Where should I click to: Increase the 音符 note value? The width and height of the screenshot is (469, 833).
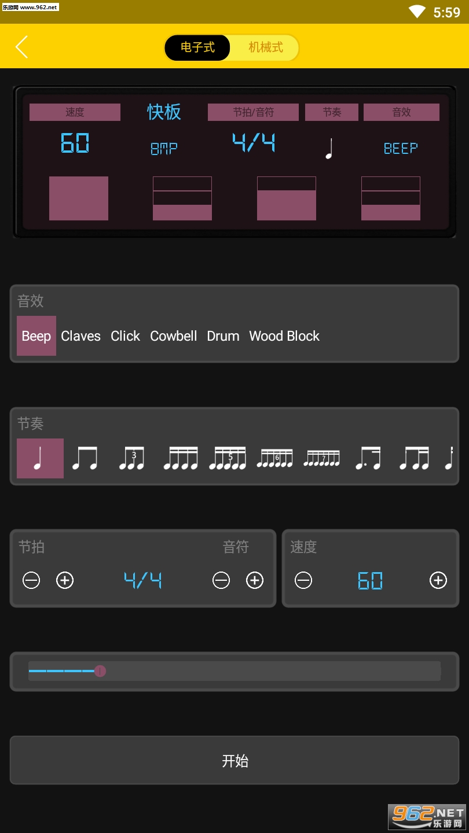click(255, 580)
